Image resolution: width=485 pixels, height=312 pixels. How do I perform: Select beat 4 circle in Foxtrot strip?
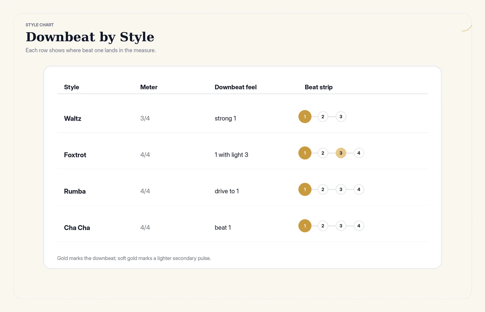[x=359, y=153]
